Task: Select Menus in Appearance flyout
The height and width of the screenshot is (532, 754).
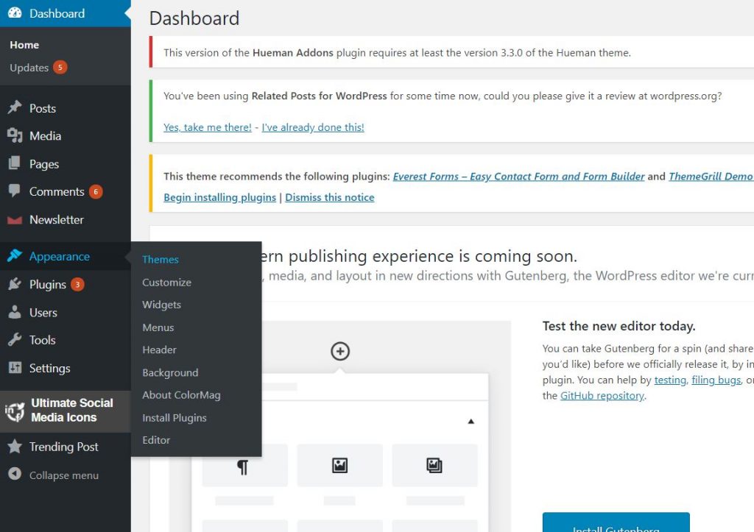Action: [x=158, y=327]
